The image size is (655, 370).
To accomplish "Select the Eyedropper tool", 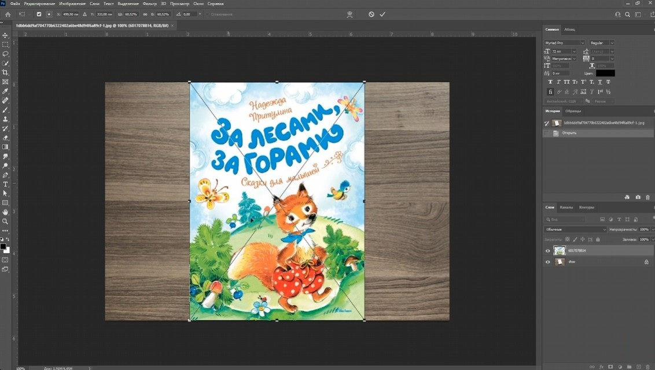I will point(5,91).
